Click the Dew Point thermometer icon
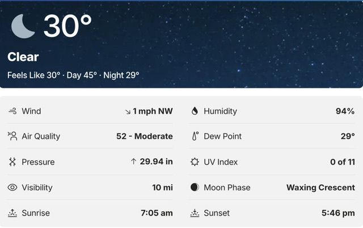The image size is (363, 228). (x=195, y=136)
